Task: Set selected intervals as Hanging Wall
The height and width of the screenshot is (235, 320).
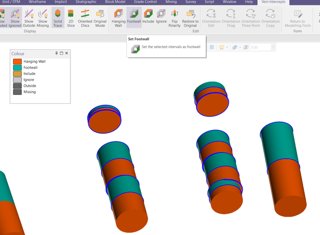Action: pyautogui.click(x=118, y=17)
